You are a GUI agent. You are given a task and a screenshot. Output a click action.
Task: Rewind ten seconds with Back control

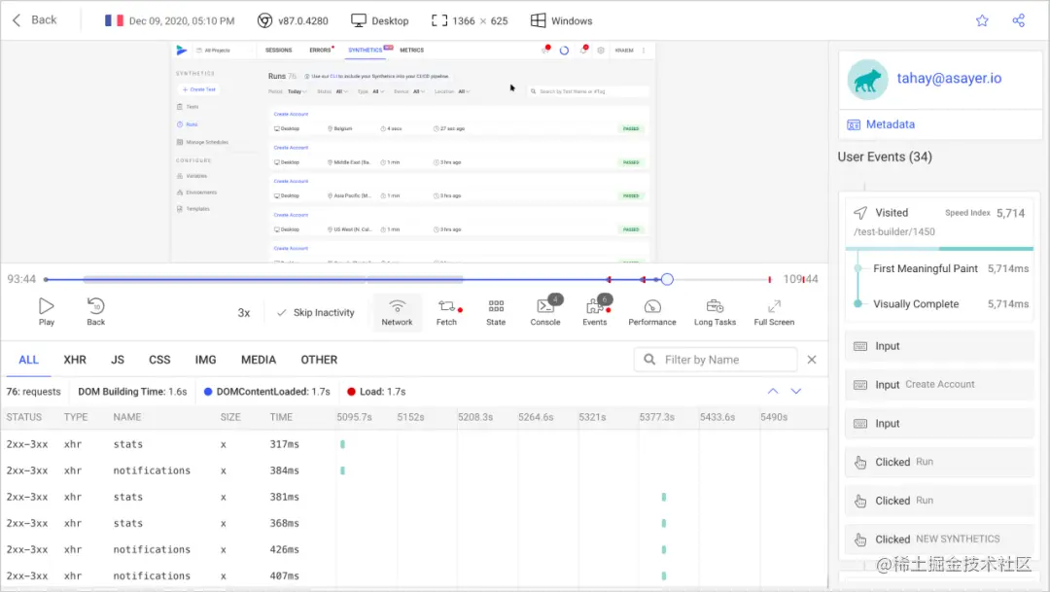95,311
